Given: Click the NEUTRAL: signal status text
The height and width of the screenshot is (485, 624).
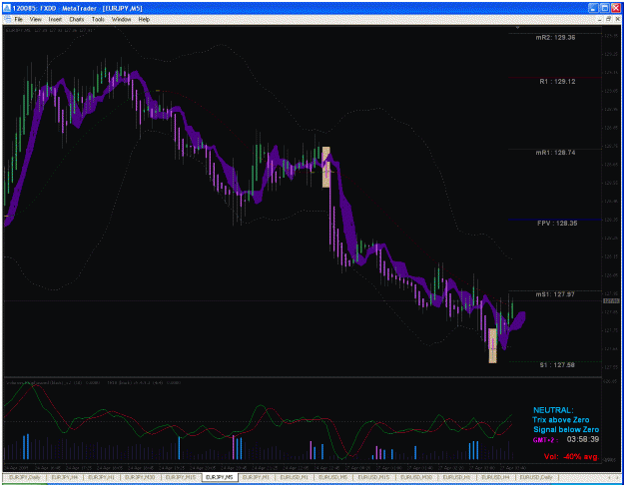Looking at the screenshot, I should [x=553, y=410].
